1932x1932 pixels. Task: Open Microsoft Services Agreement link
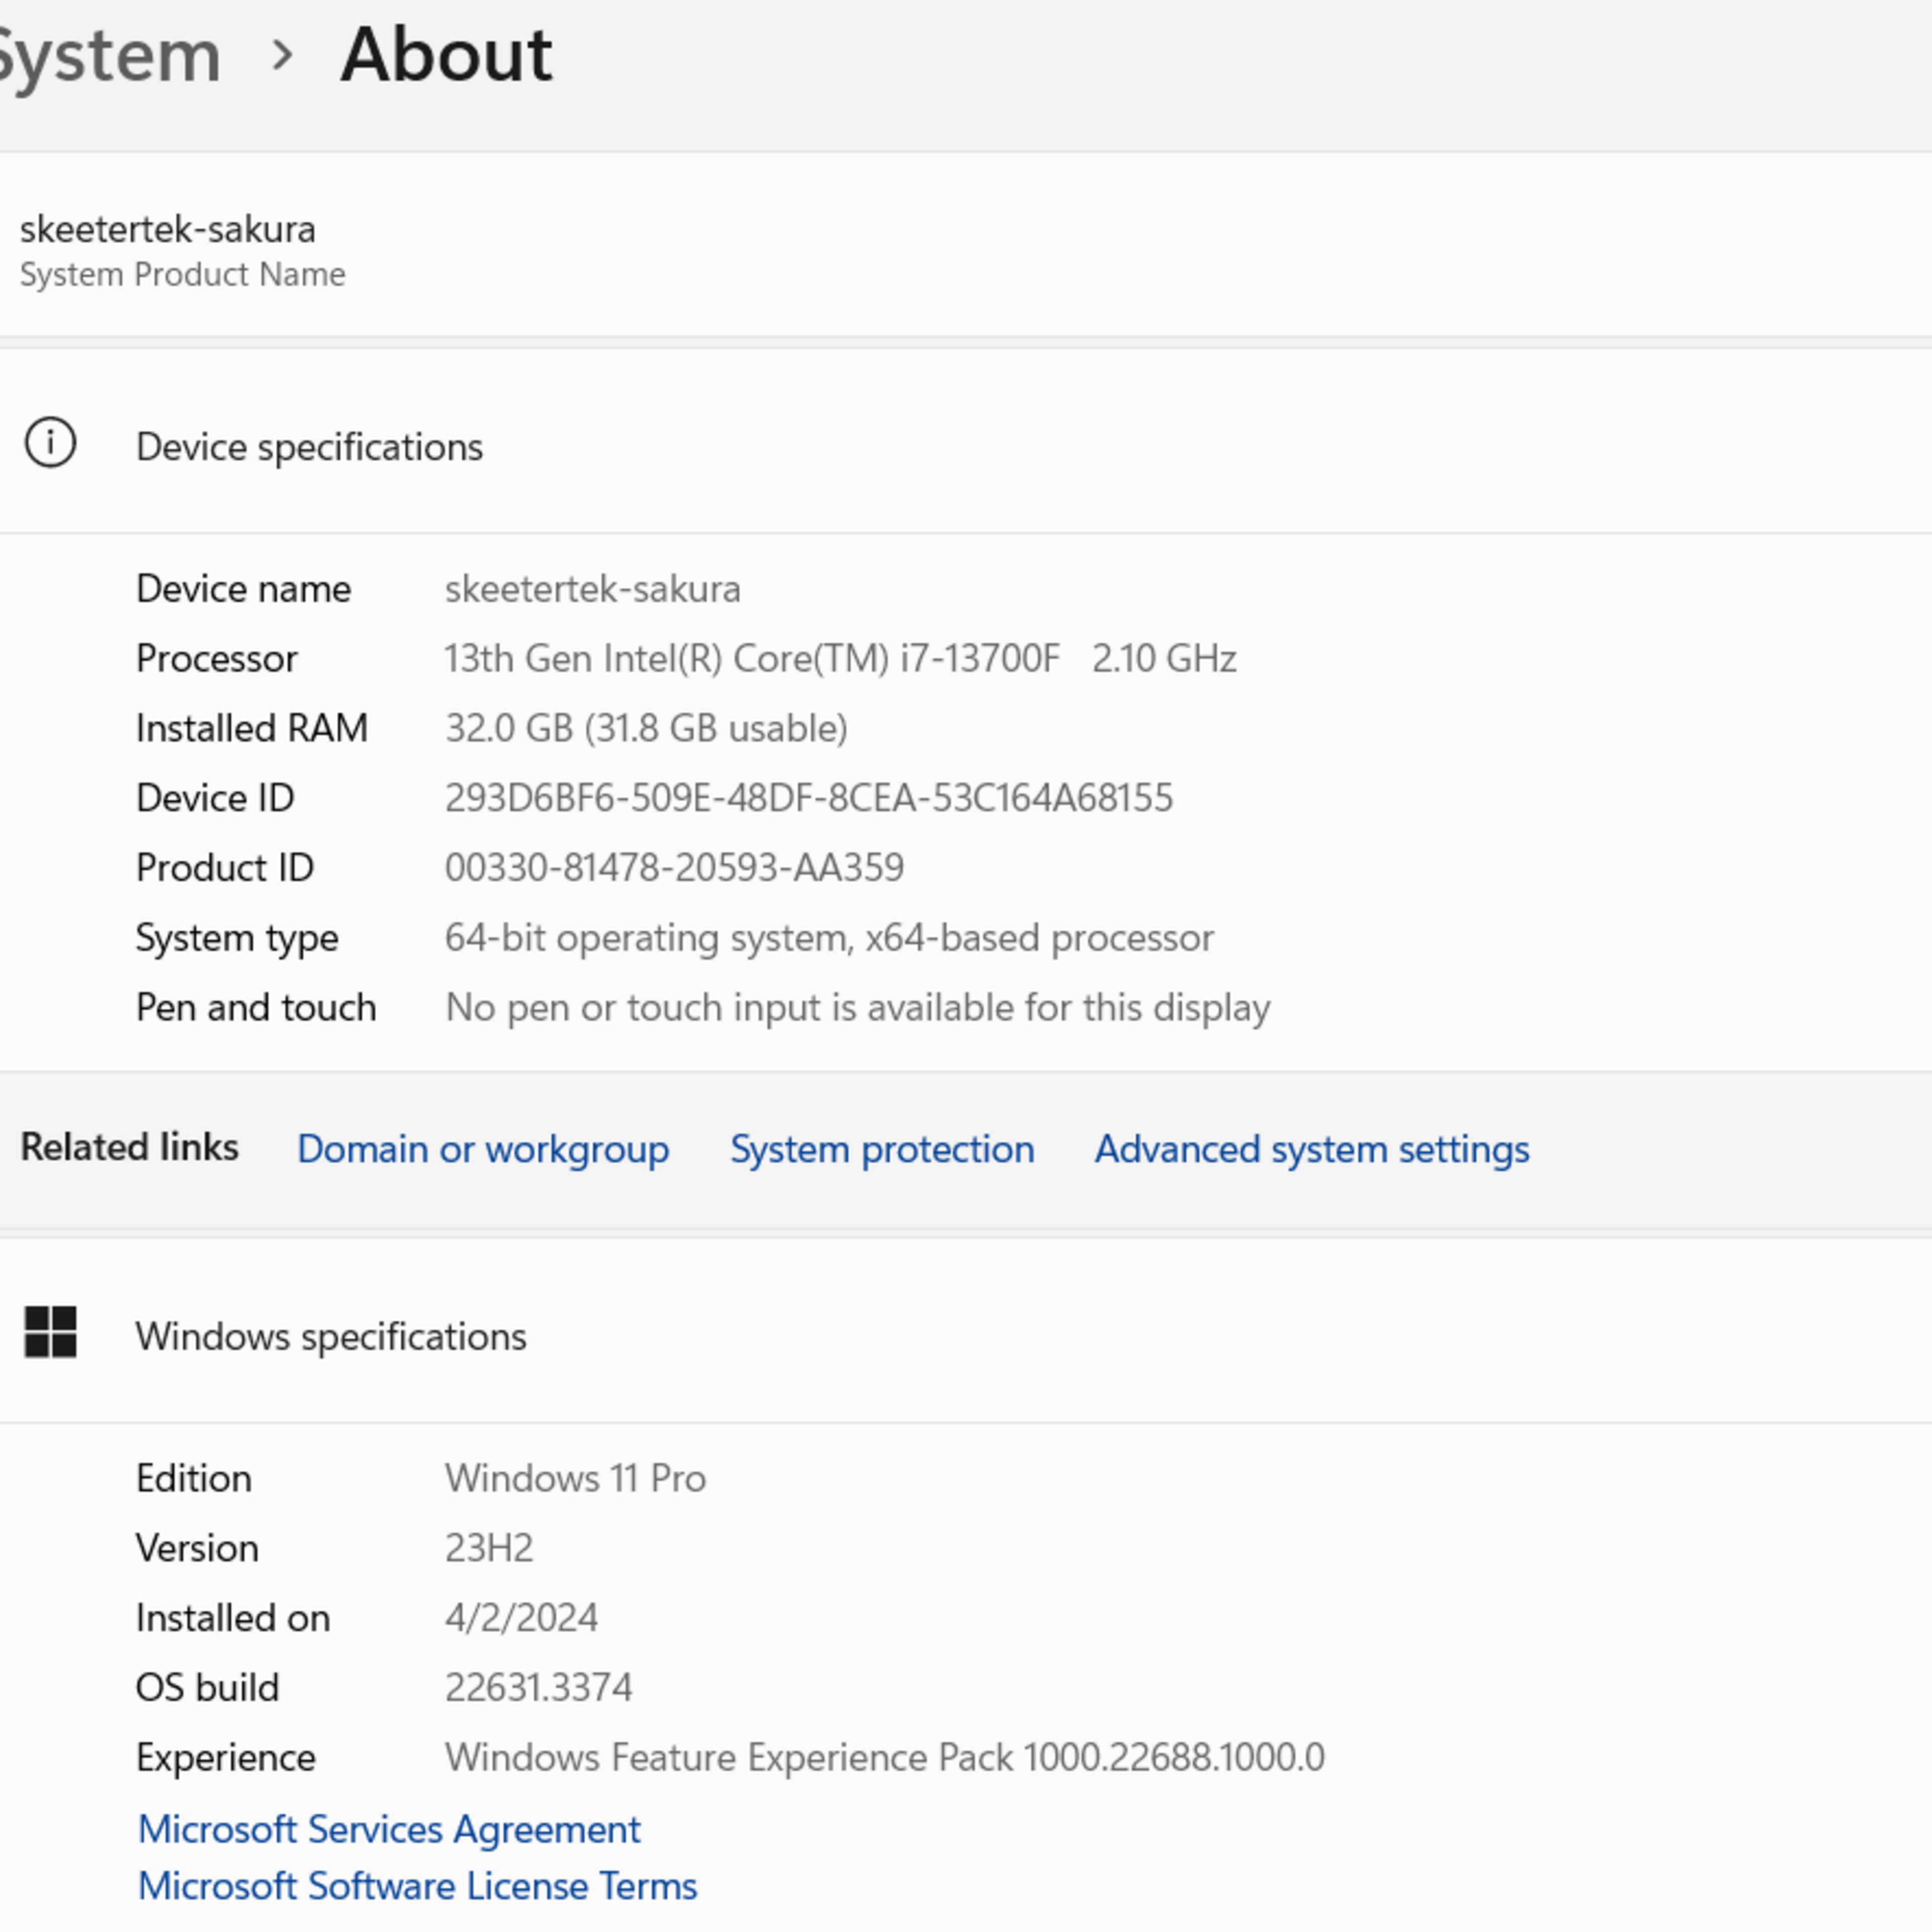pos(389,1829)
